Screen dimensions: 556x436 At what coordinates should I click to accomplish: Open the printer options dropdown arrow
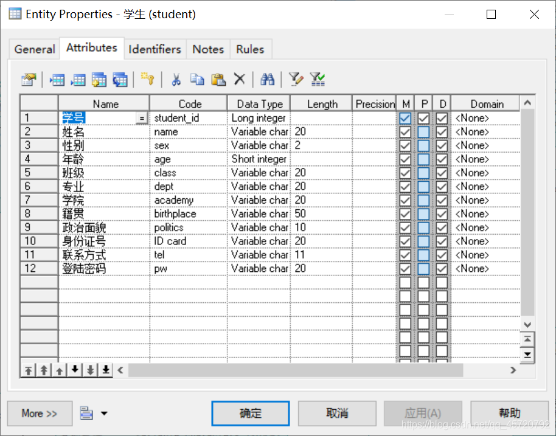103,414
